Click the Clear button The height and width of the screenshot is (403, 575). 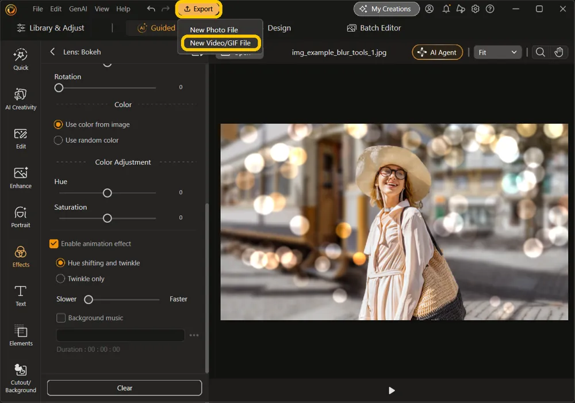click(124, 388)
